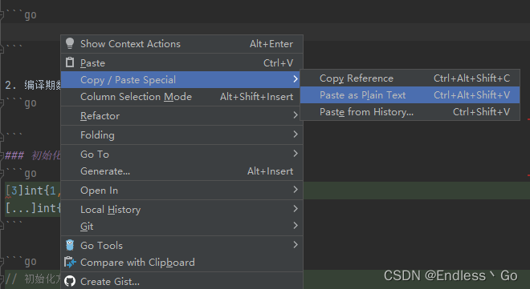Select Paste as Plain Text
This screenshot has height=289, width=530.
point(410,95)
